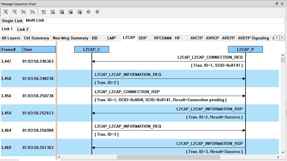Open the find message binoculars icon
Viewport: 287px width, 161px height.
tap(53, 12)
